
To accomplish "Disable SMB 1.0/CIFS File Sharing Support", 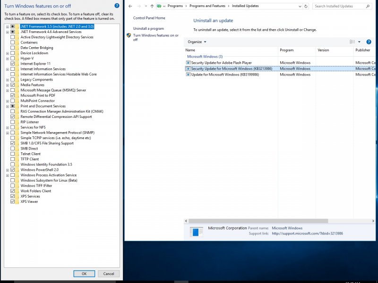I will pyautogui.click(x=13, y=143).
